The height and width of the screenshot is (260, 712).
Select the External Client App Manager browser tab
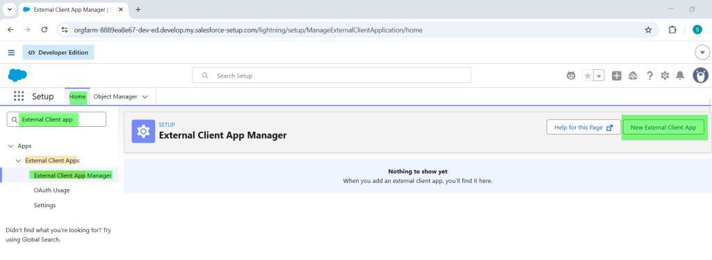click(73, 10)
